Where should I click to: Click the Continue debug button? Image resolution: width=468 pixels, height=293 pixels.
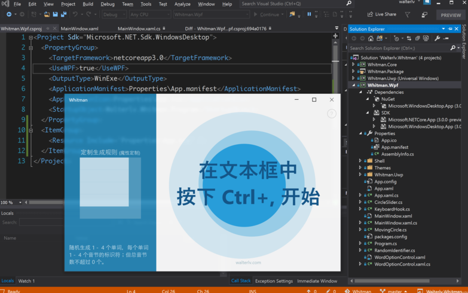pyautogui.click(x=268, y=14)
